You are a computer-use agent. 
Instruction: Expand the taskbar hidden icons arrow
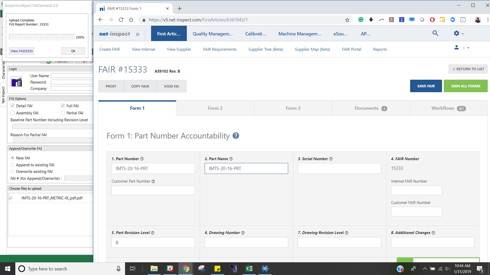(425, 269)
